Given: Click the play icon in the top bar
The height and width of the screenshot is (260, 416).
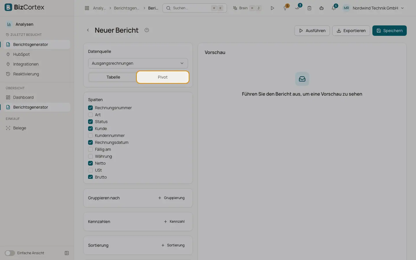Looking at the screenshot, I should point(272,8).
